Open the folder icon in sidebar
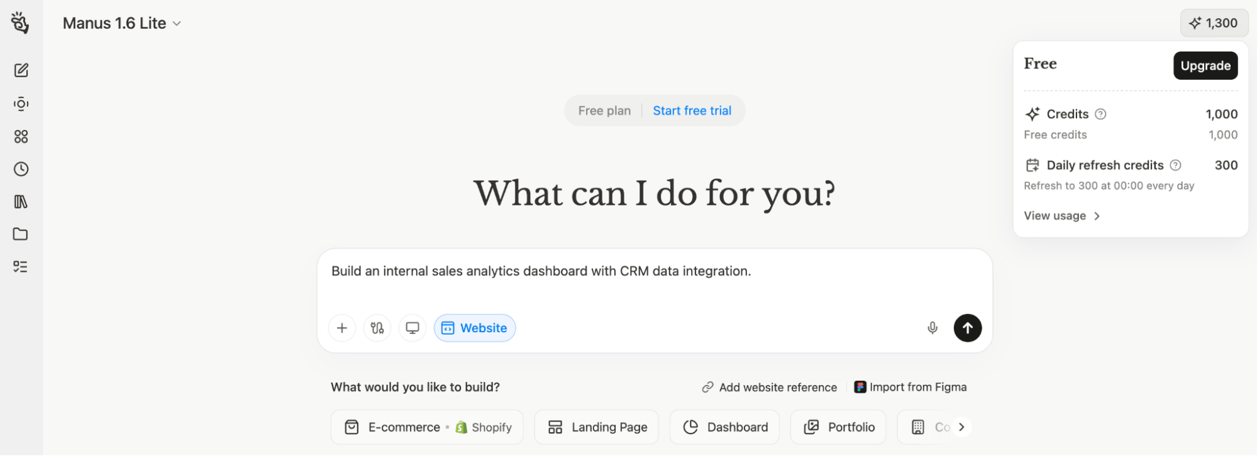 click(21, 234)
